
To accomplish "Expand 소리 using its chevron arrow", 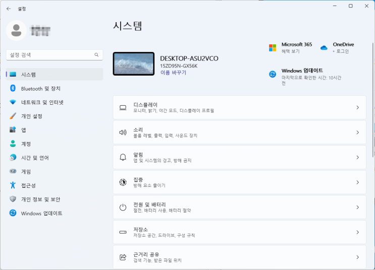I will [358, 132].
